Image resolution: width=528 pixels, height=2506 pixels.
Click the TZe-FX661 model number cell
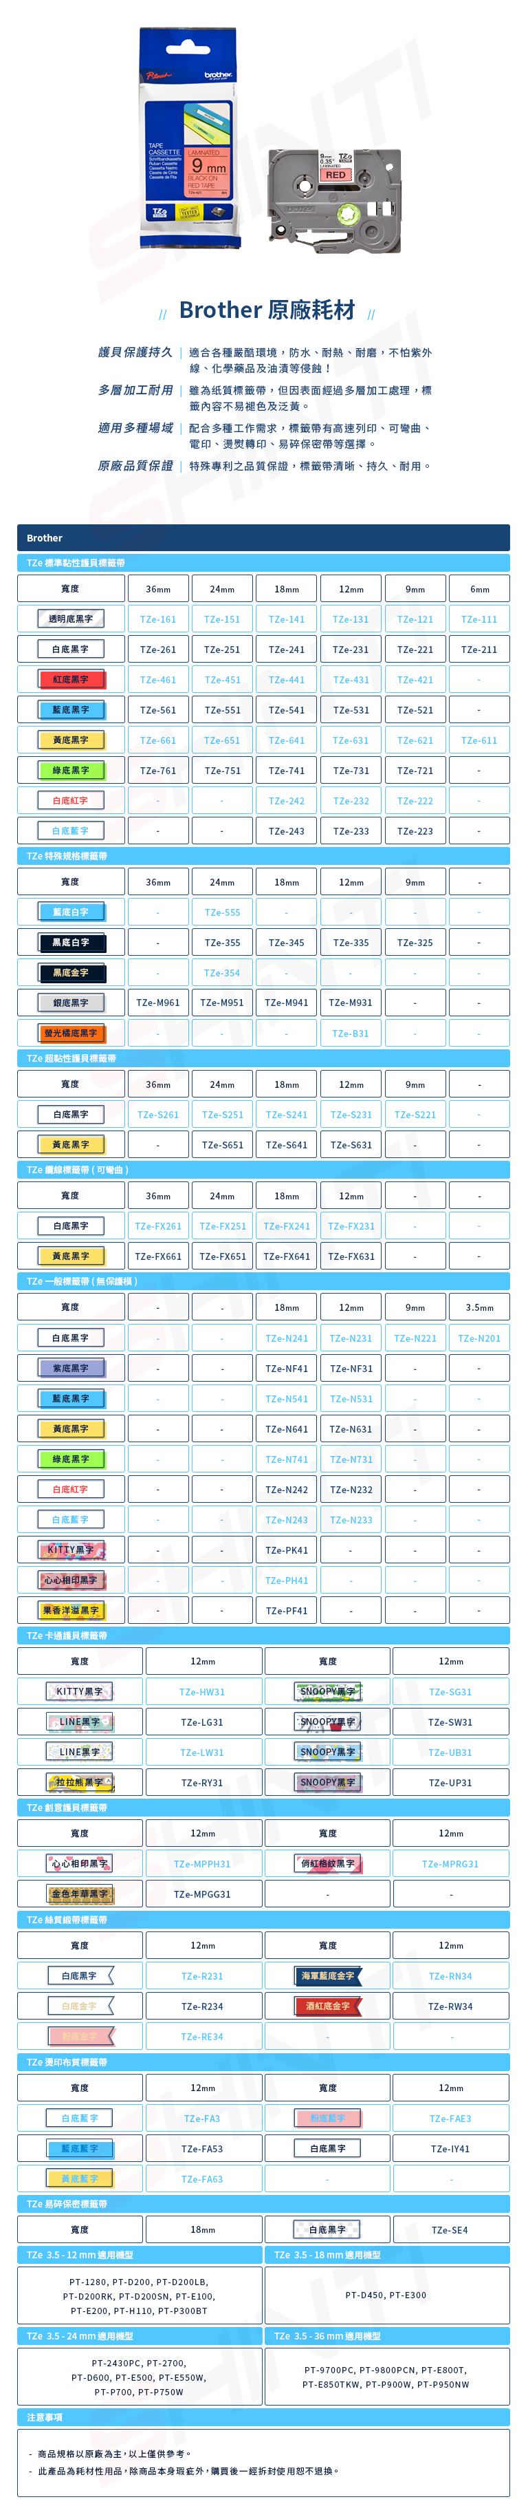click(x=157, y=1257)
